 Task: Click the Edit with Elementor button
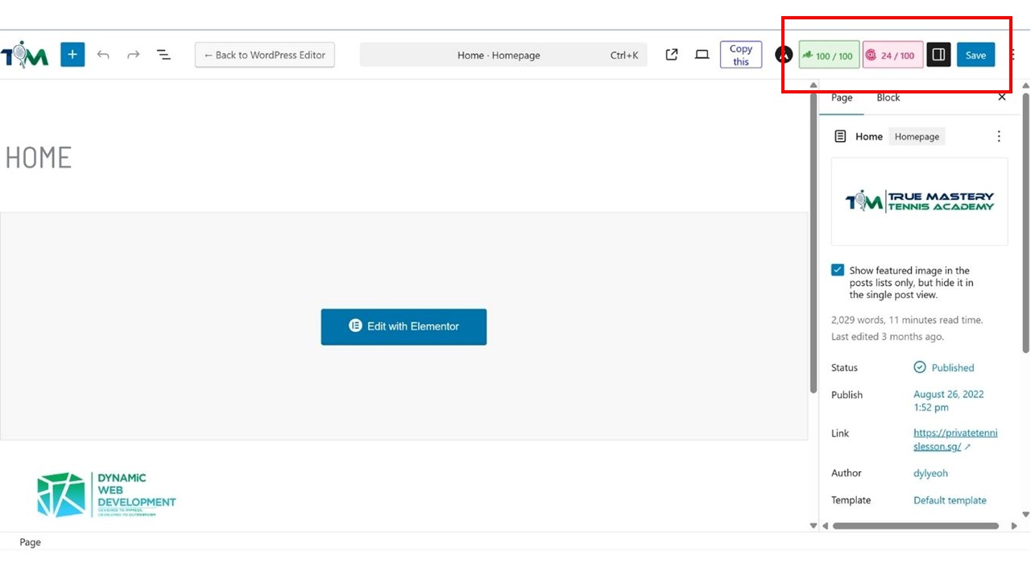[x=404, y=326]
